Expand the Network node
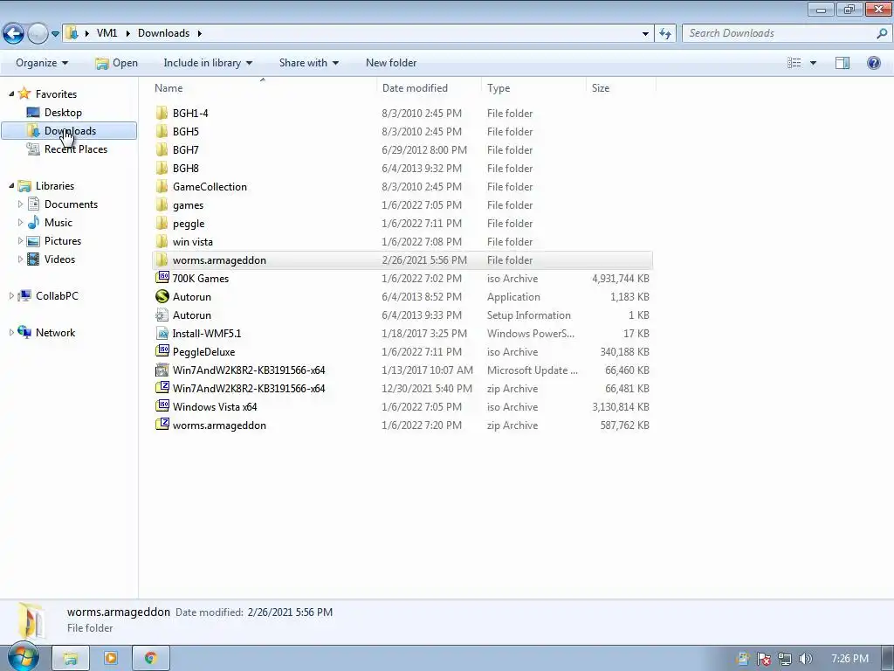The image size is (894, 671). [11, 332]
